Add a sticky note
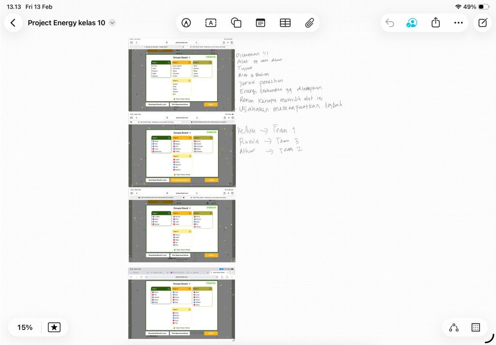496x345 pixels. tap(261, 23)
